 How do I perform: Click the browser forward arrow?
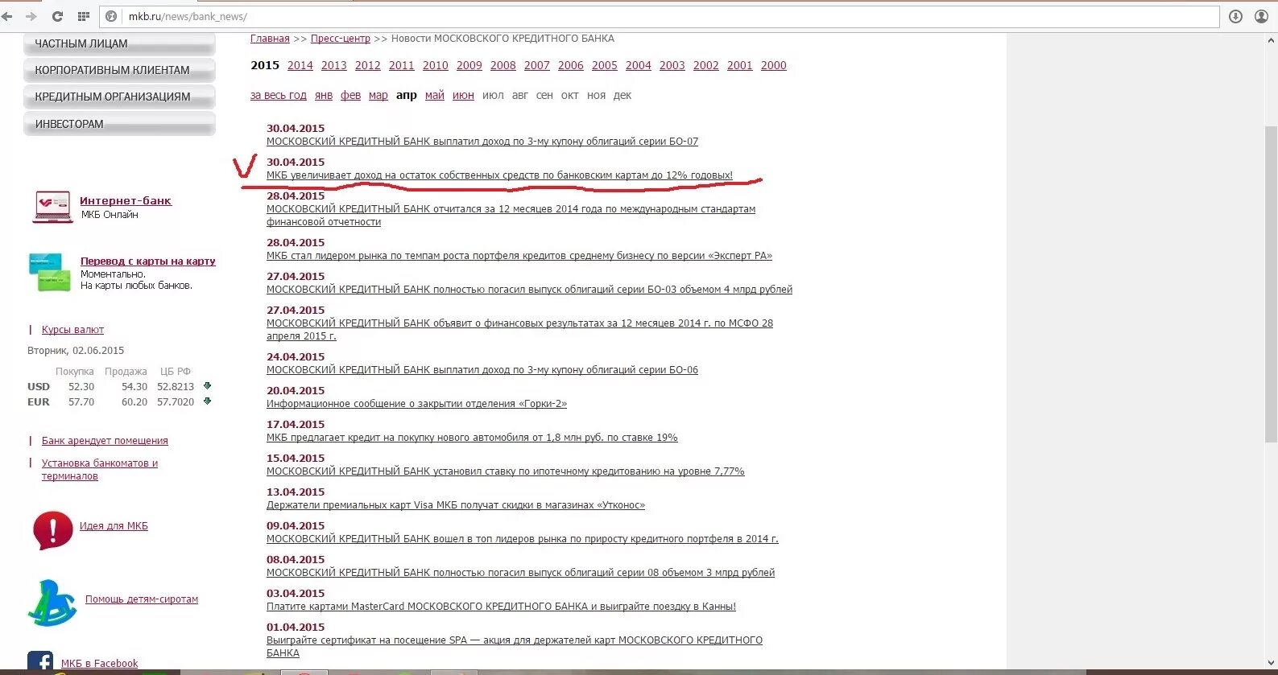pos(31,16)
